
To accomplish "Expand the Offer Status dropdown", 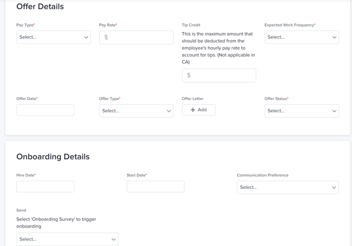I will [x=301, y=111].
